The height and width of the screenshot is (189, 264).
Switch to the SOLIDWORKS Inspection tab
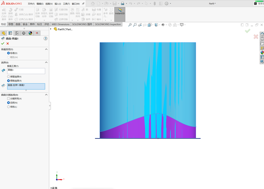[x=108, y=24]
